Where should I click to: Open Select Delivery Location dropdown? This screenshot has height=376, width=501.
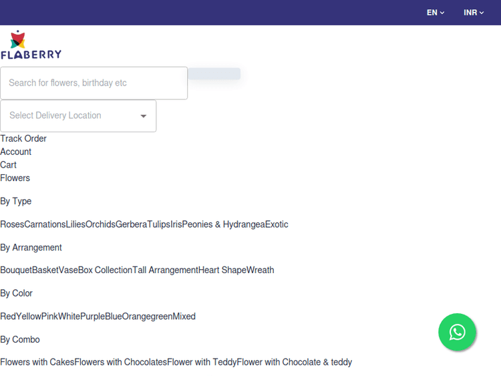78,116
